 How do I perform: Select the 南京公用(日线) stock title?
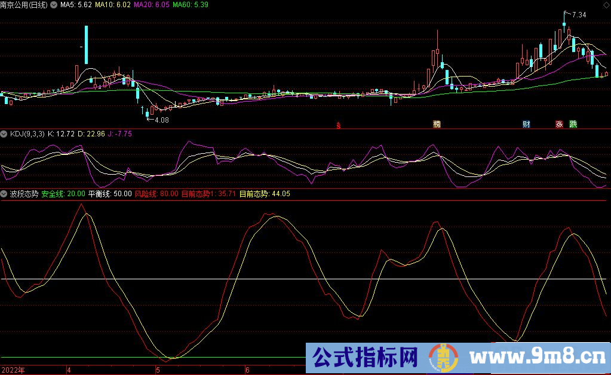pyautogui.click(x=24, y=5)
